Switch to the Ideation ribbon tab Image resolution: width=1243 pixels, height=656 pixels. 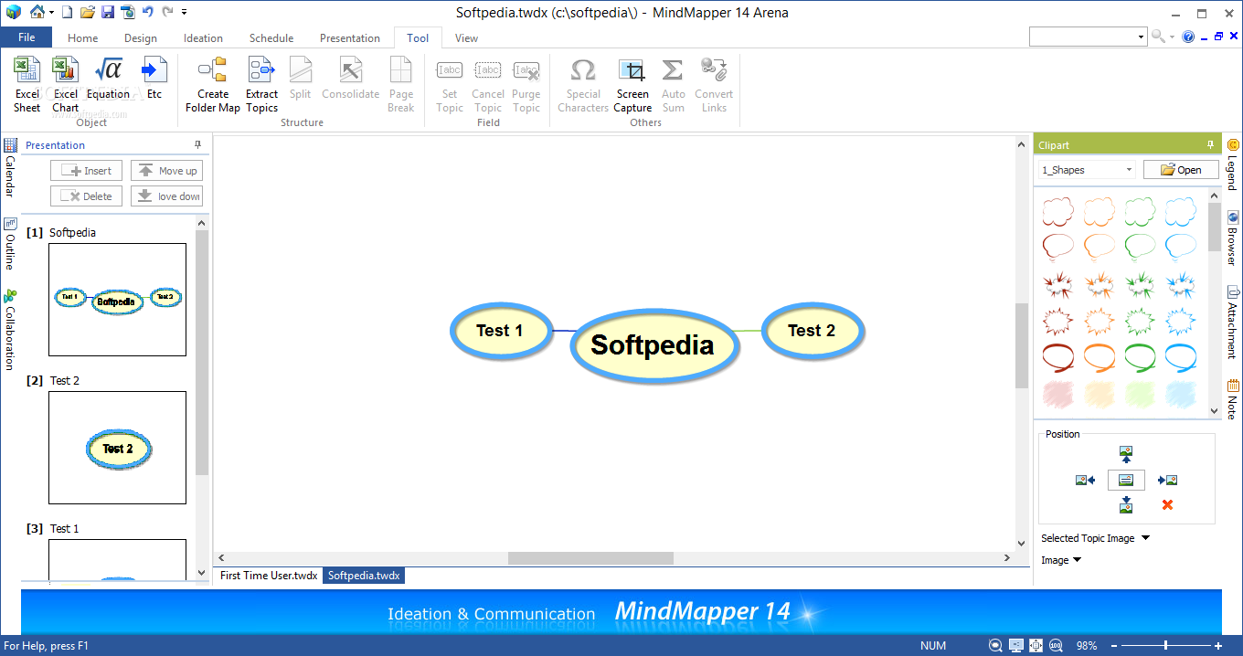coord(203,38)
